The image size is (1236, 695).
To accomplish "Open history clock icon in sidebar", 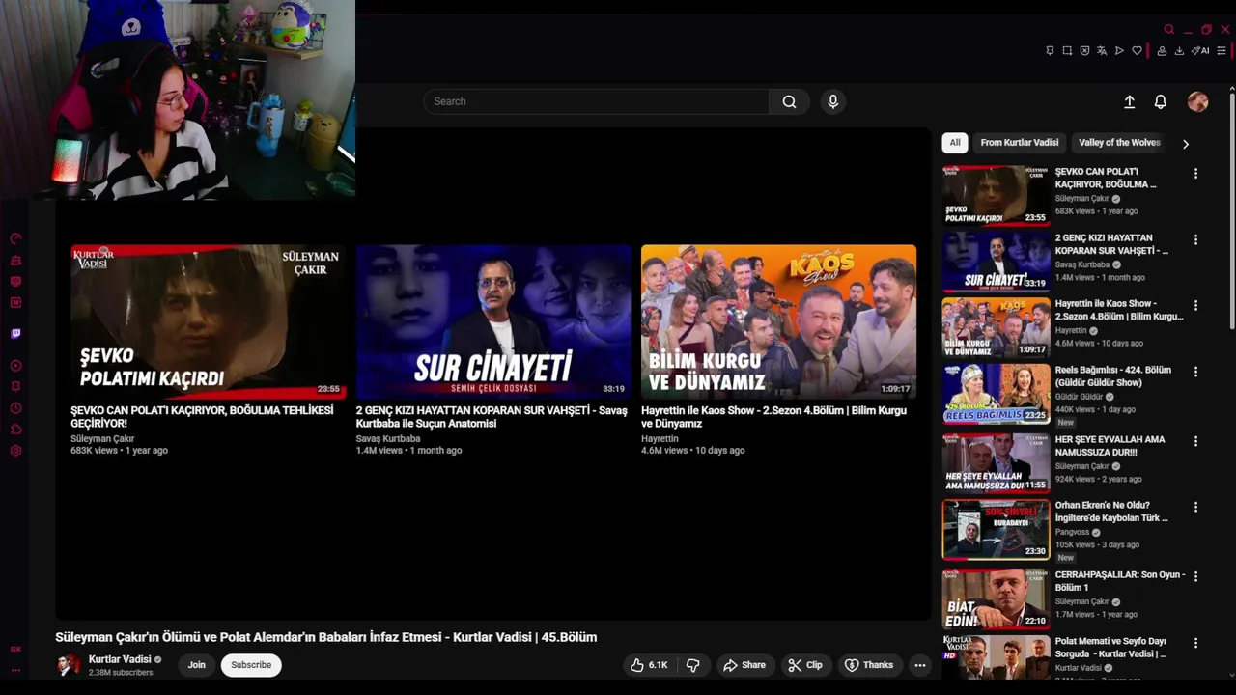I will click(15, 408).
